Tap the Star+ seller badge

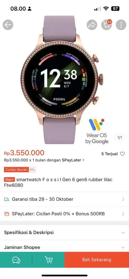9,180
